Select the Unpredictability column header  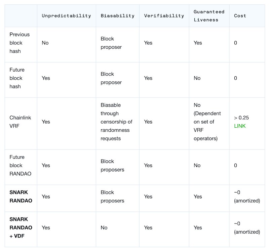coord(66,16)
